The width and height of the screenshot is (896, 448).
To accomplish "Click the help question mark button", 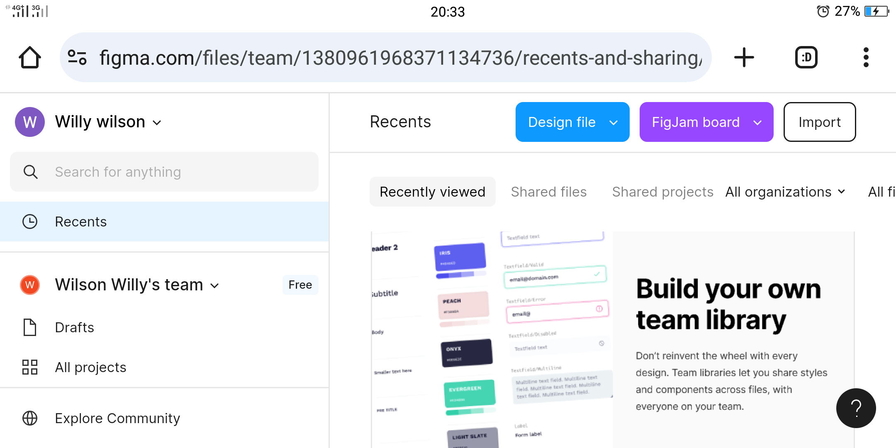I will (856, 408).
